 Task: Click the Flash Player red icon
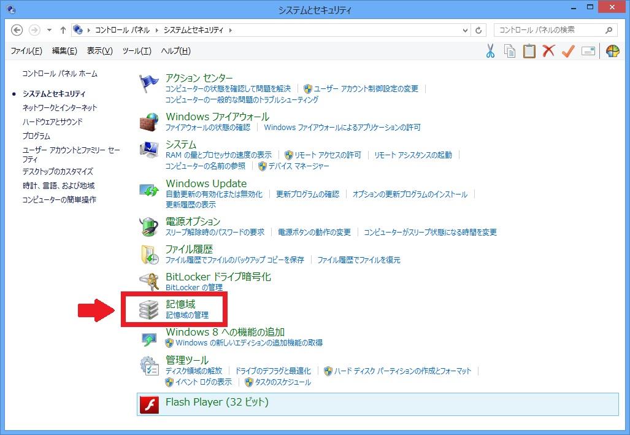coord(150,404)
